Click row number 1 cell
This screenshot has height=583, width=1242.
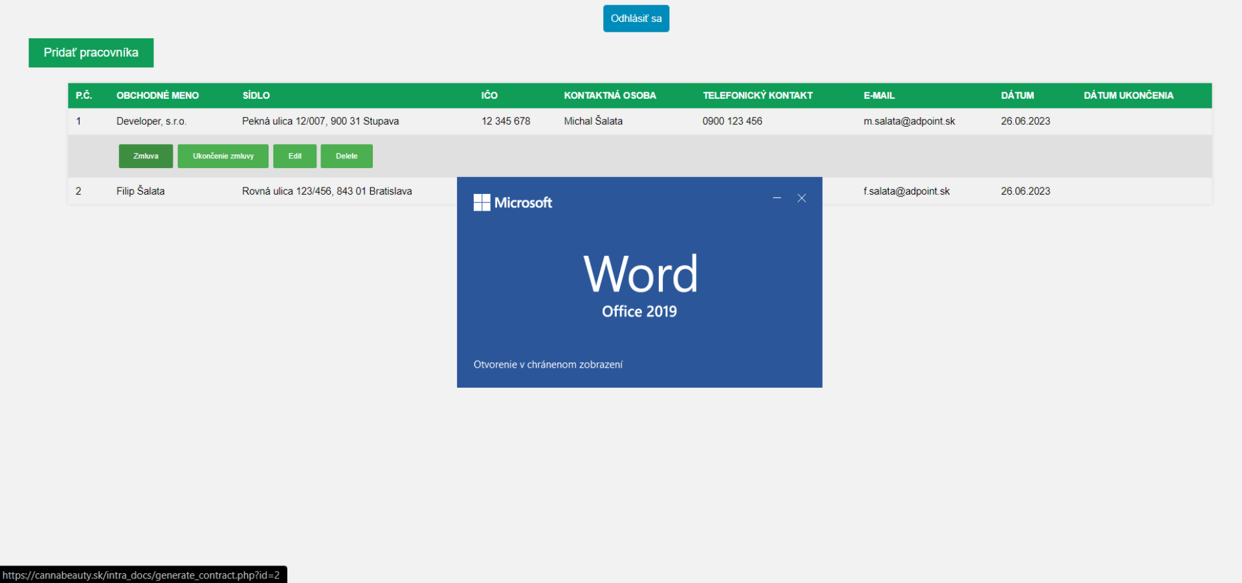pyautogui.click(x=78, y=121)
